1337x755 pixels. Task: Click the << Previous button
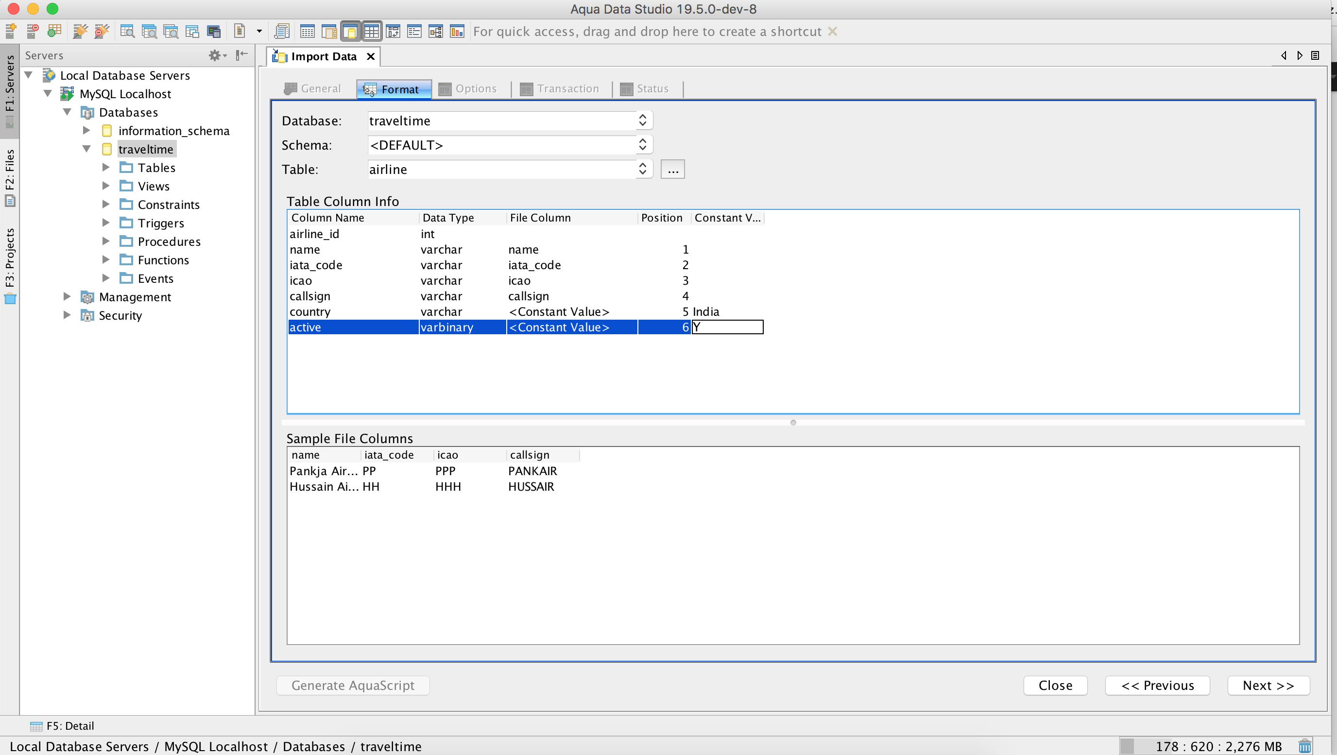1157,685
